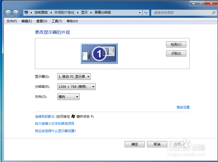Open the address bar history dropdown
The width and height of the screenshot is (218, 162).
[140, 13]
